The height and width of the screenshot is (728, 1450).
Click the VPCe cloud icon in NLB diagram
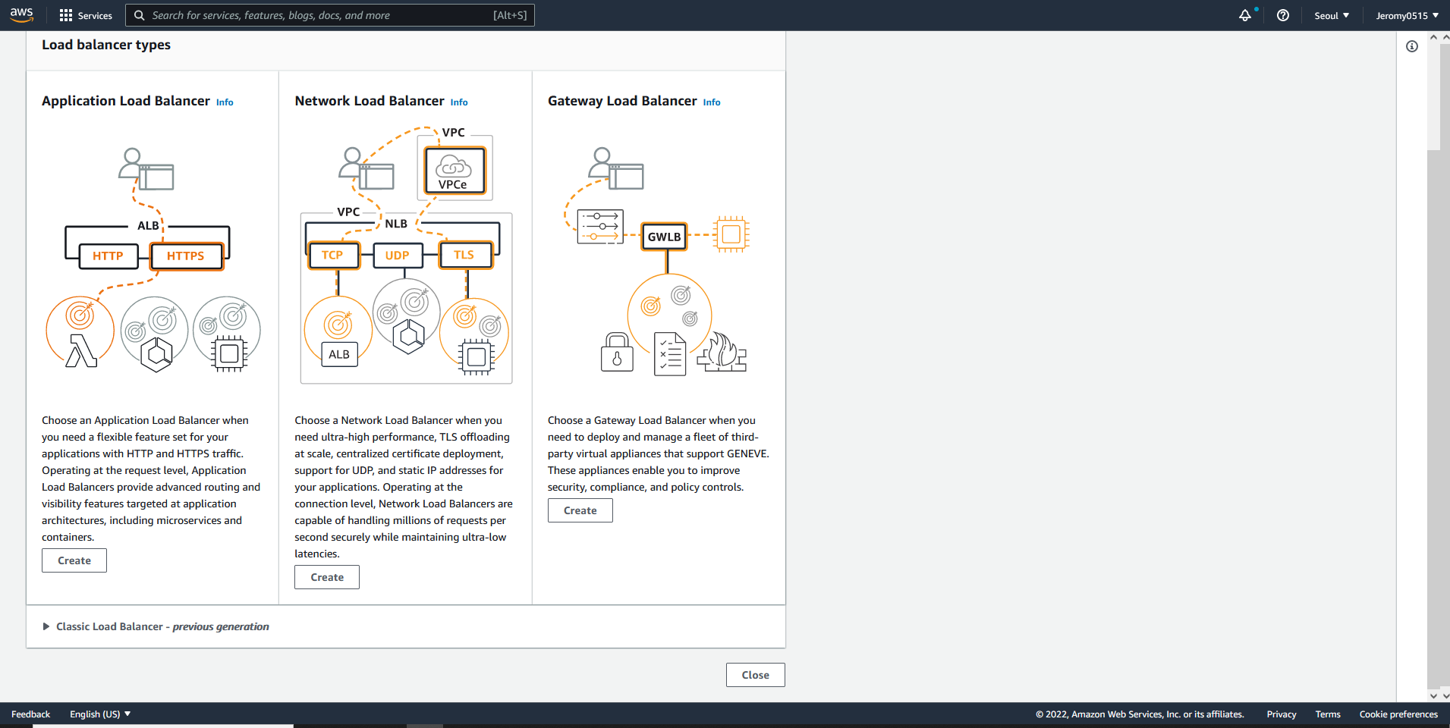(x=455, y=171)
